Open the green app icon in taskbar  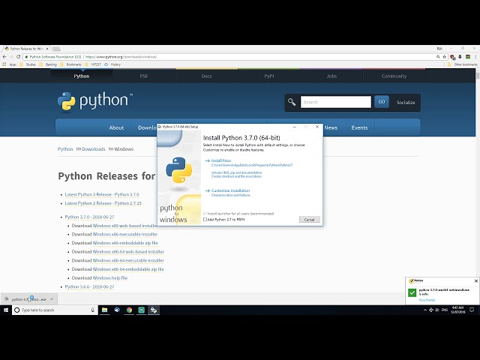[142, 310]
